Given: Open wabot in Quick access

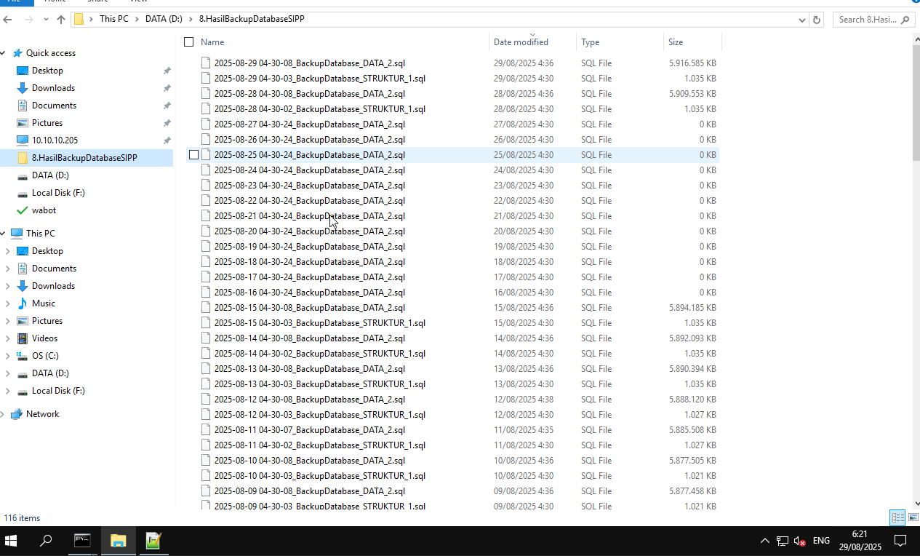Looking at the screenshot, I should point(44,210).
